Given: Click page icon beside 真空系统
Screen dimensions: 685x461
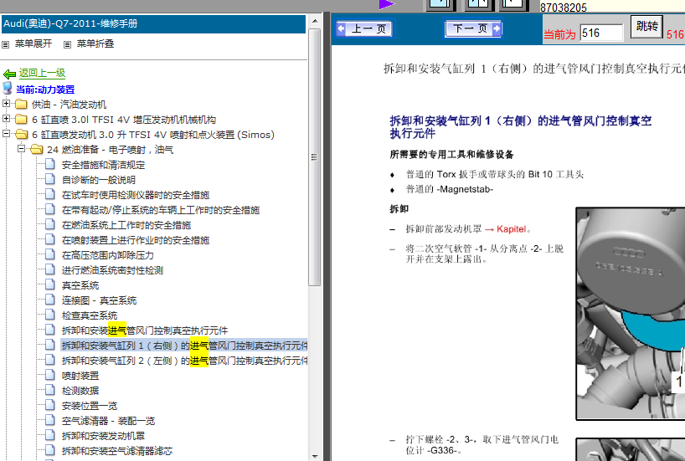Looking at the screenshot, I should point(50,284).
